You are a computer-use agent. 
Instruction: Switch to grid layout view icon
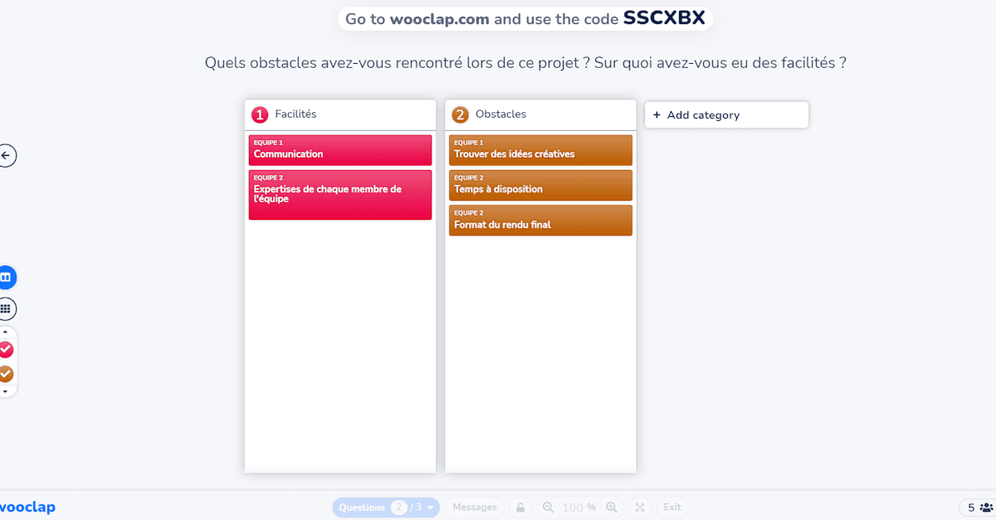(6, 309)
